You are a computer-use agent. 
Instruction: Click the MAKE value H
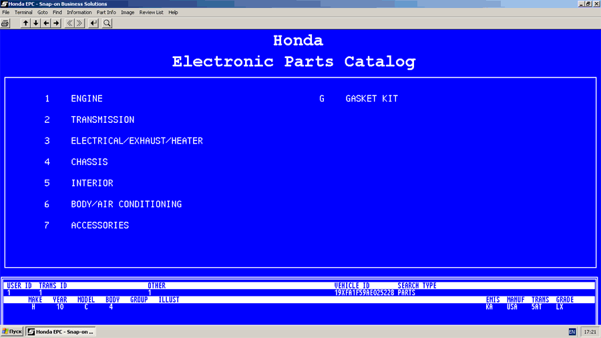[x=33, y=307]
